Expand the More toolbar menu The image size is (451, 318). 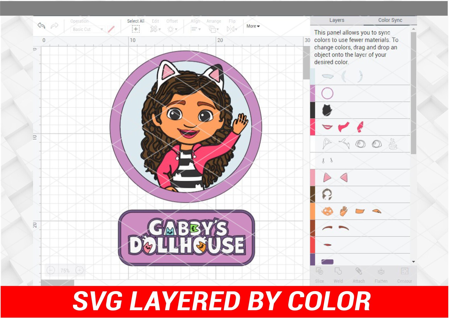[x=253, y=26]
